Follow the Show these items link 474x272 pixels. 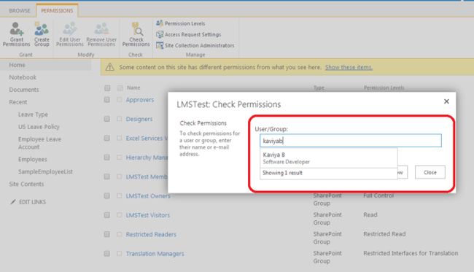point(349,67)
